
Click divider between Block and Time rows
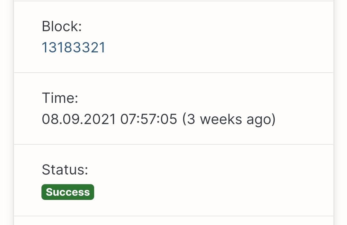(173, 73)
